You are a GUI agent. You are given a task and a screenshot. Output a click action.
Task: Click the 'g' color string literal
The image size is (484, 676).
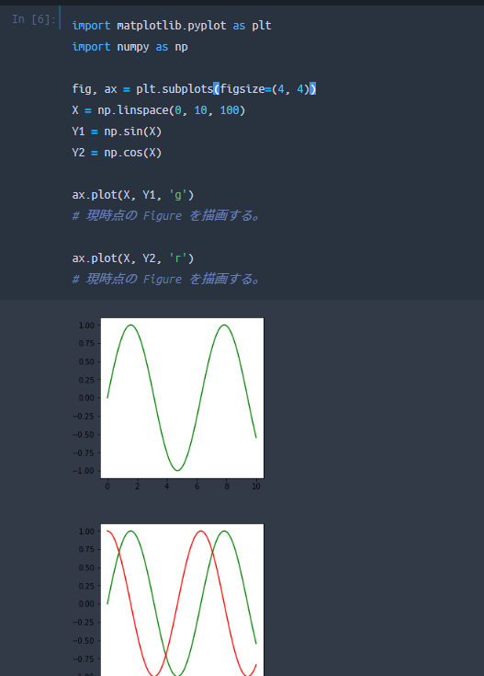(178, 195)
